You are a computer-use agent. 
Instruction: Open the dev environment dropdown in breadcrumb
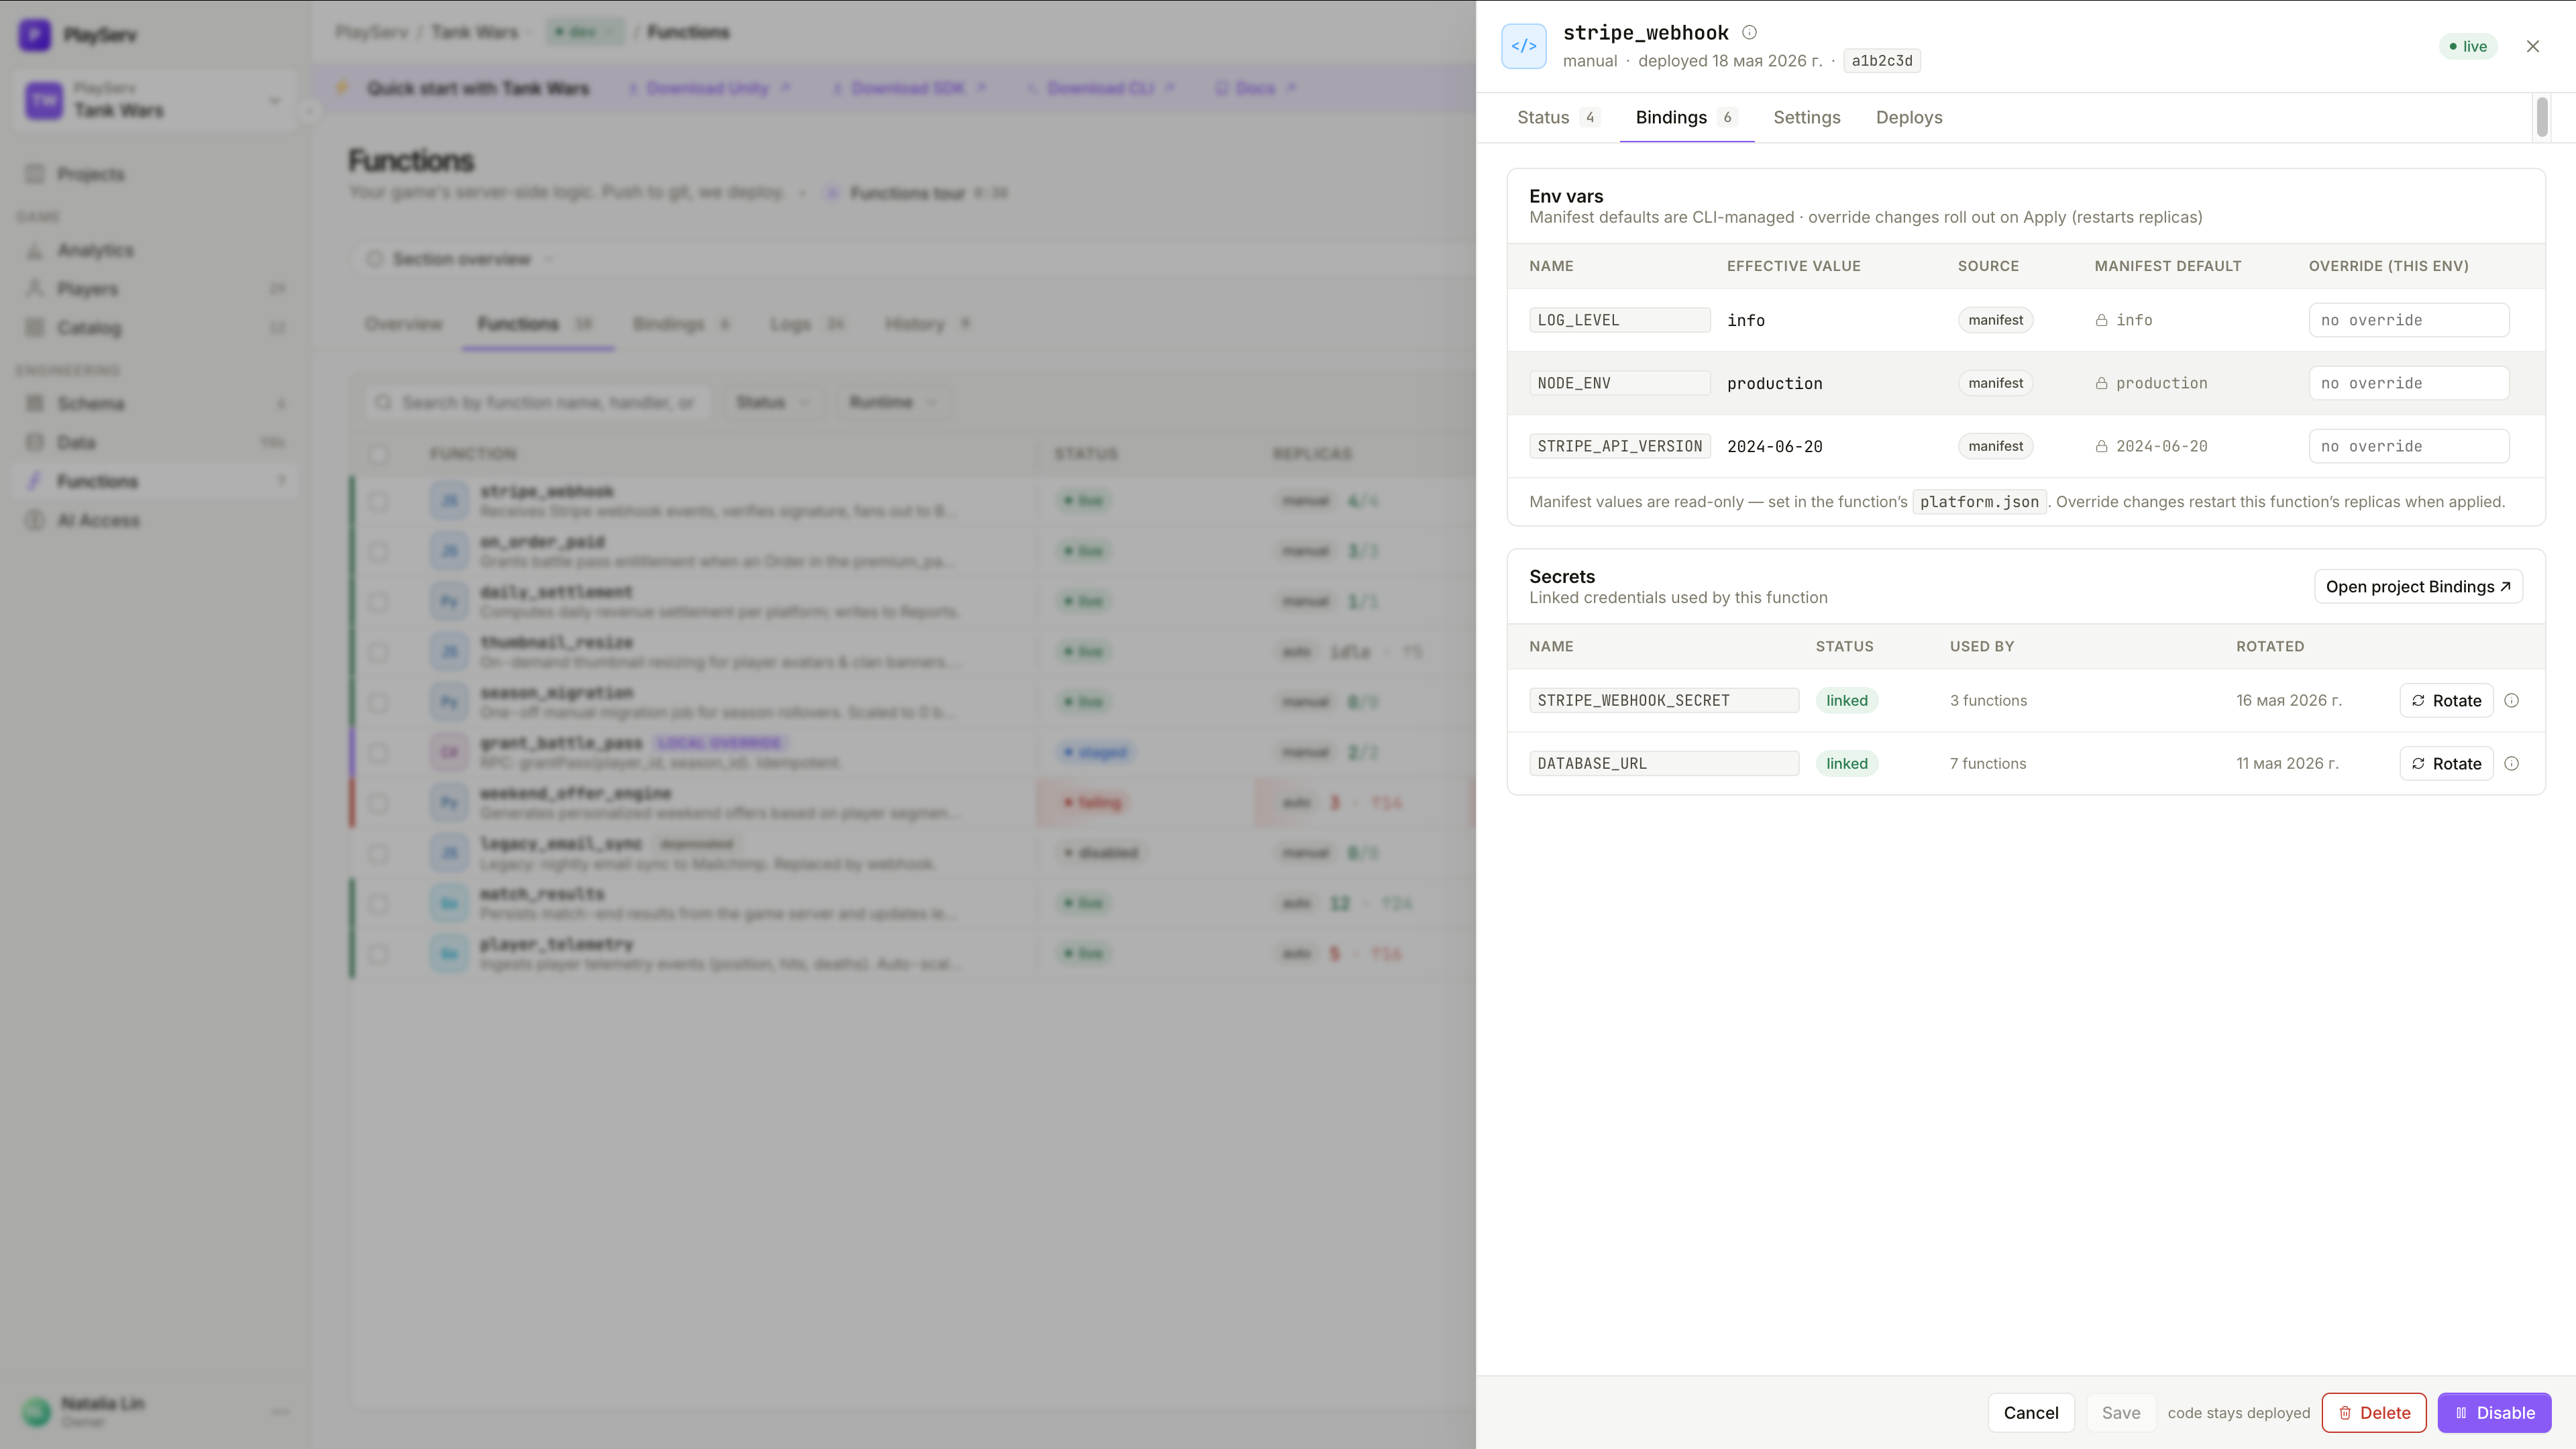pos(585,32)
